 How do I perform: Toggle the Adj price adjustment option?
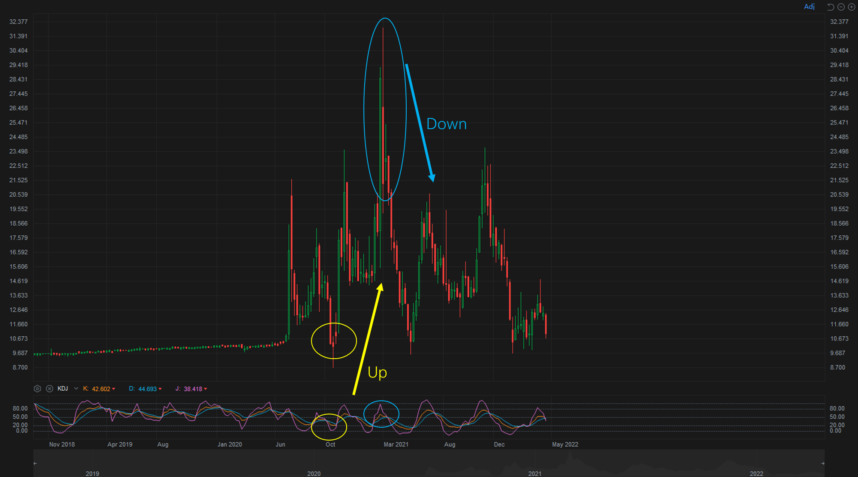[x=809, y=6]
